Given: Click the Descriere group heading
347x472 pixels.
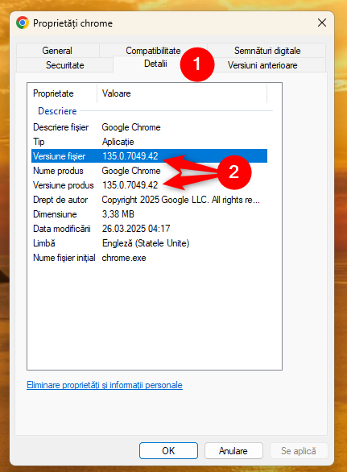Looking at the screenshot, I should tap(57, 111).
